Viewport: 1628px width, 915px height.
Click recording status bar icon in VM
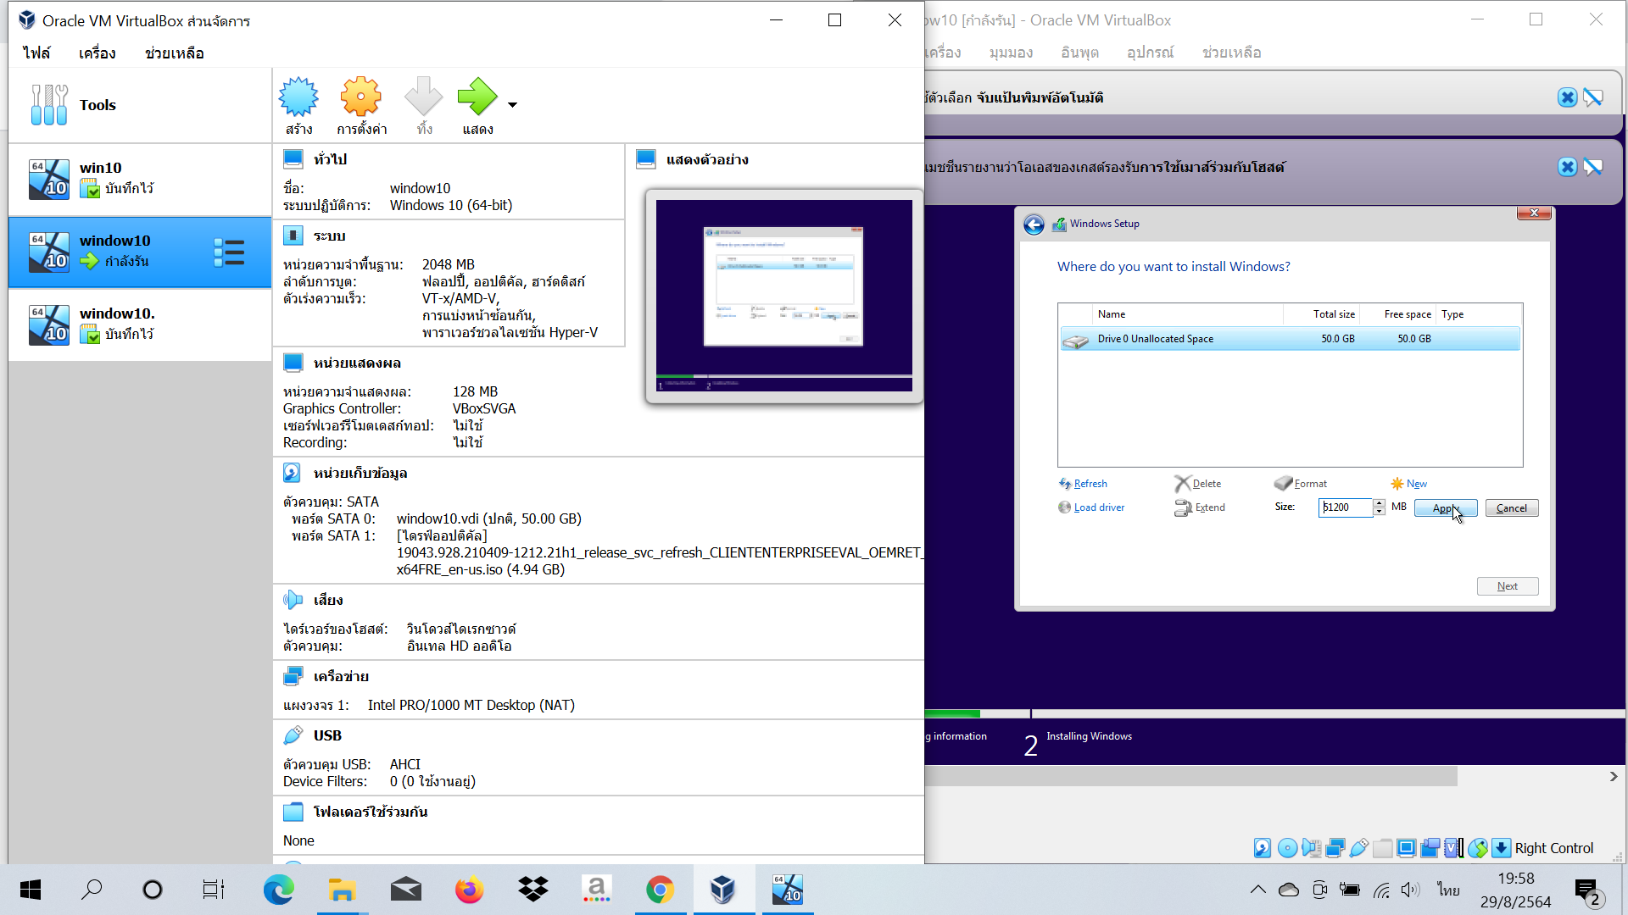[x=1430, y=848]
